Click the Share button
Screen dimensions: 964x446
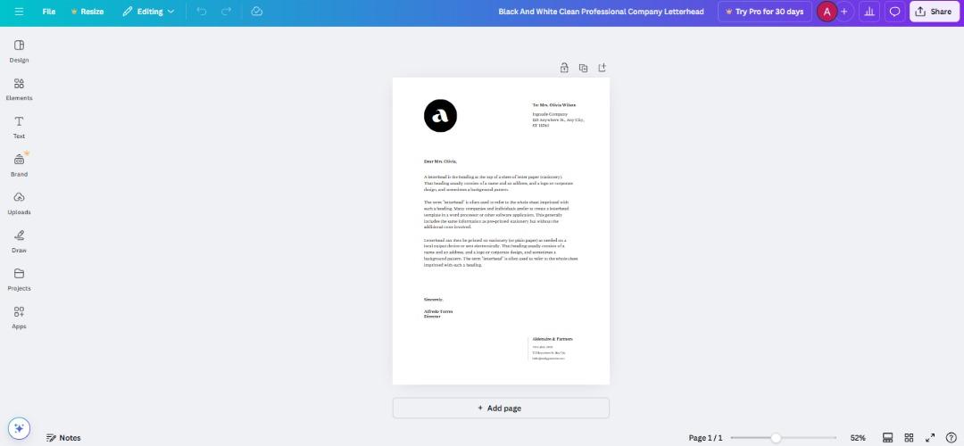[934, 12]
